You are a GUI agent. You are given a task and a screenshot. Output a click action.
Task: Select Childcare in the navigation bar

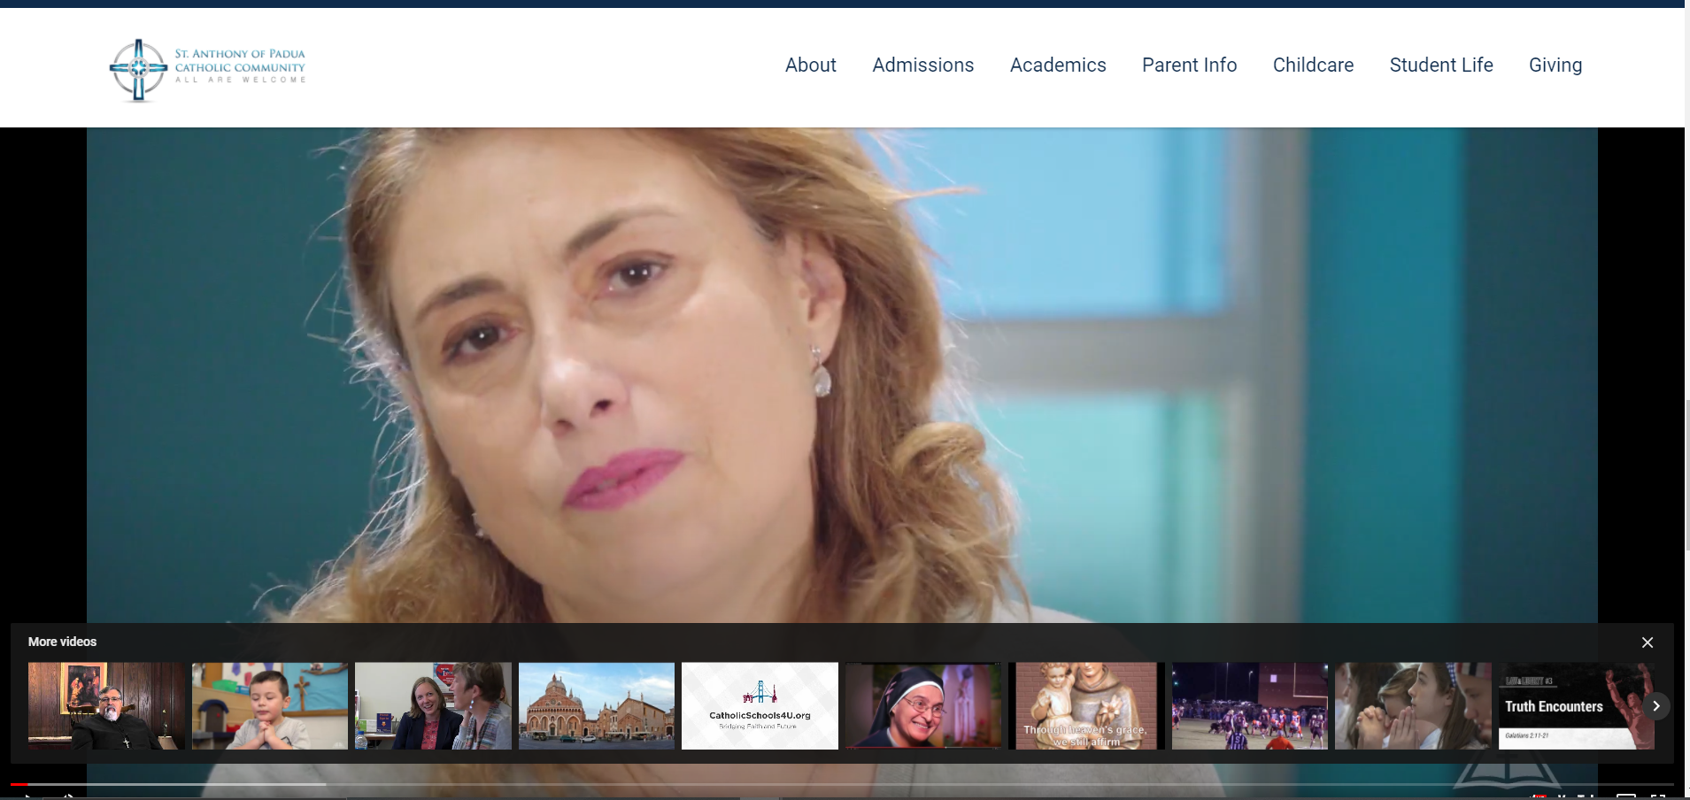pos(1313,65)
